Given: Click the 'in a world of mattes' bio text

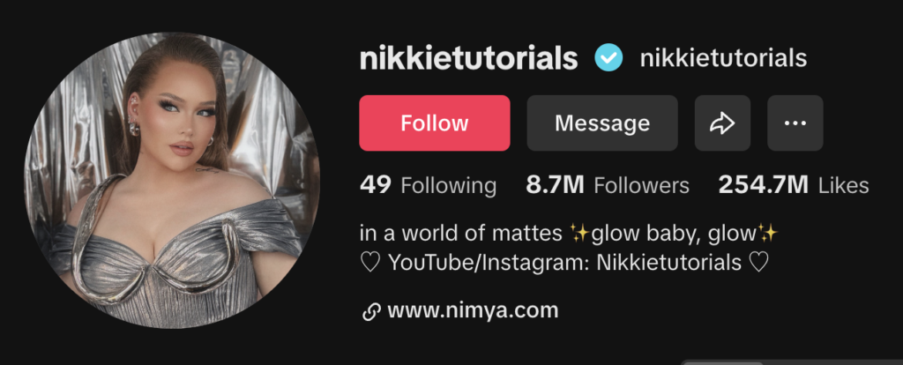Looking at the screenshot, I should pyautogui.click(x=460, y=234).
